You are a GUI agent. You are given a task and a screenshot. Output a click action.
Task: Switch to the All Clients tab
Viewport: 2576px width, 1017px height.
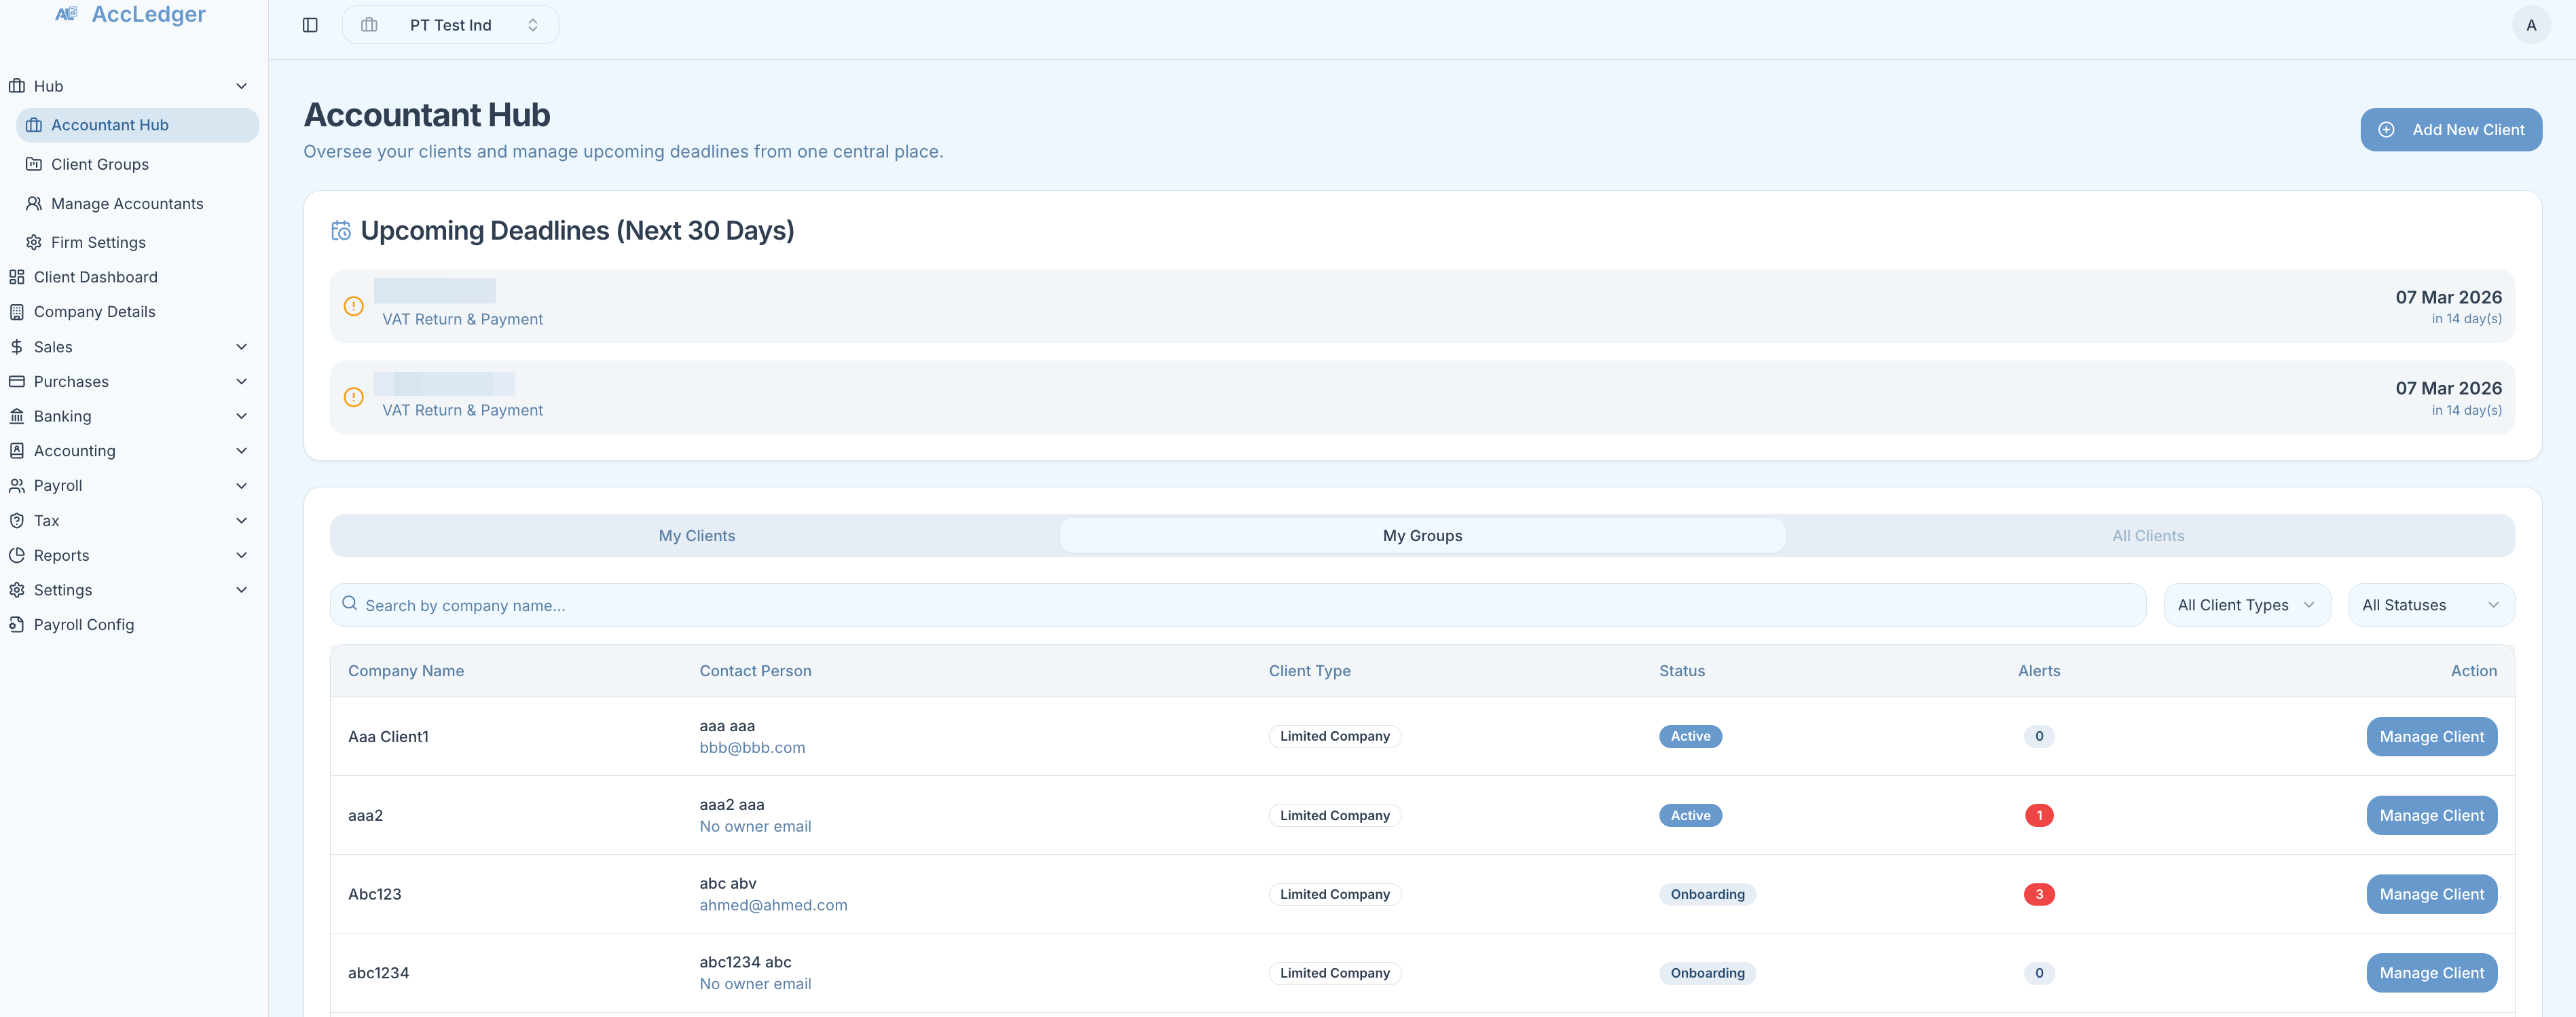click(x=2148, y=535)
